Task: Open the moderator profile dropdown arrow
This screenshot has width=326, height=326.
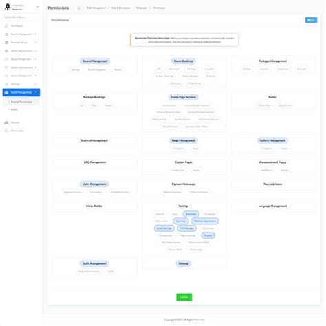Action: (37, 7)
